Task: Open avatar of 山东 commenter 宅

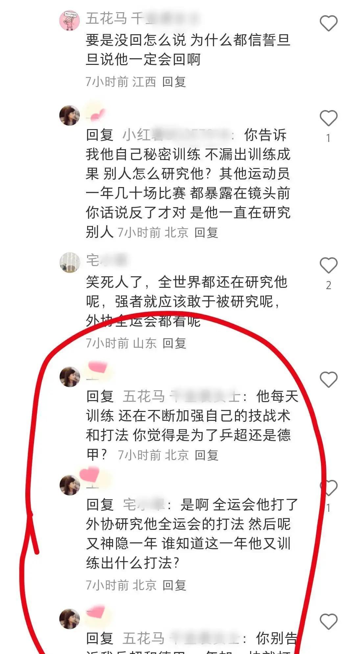Action: [70, 262]
